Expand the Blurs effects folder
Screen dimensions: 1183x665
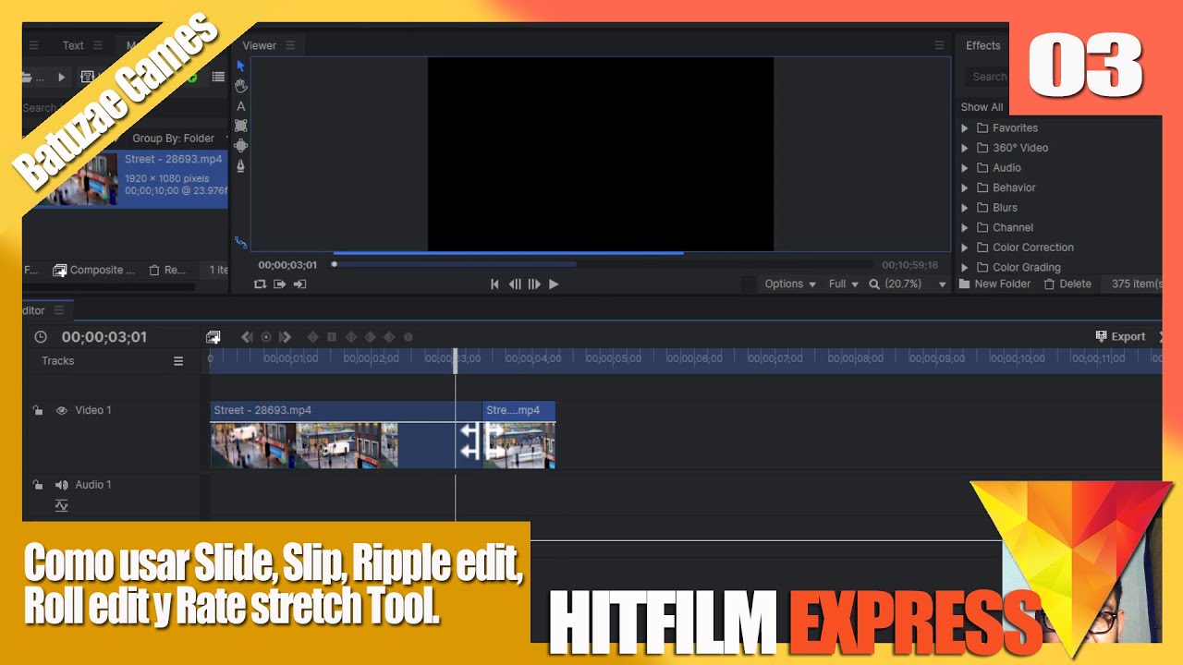[965, 208]
